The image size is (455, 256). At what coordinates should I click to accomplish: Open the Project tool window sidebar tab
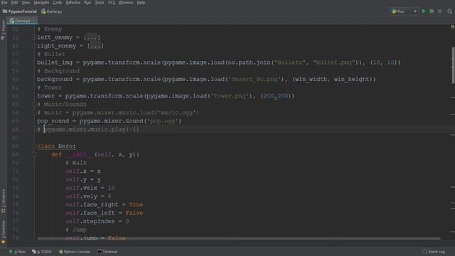click(3, 30)
